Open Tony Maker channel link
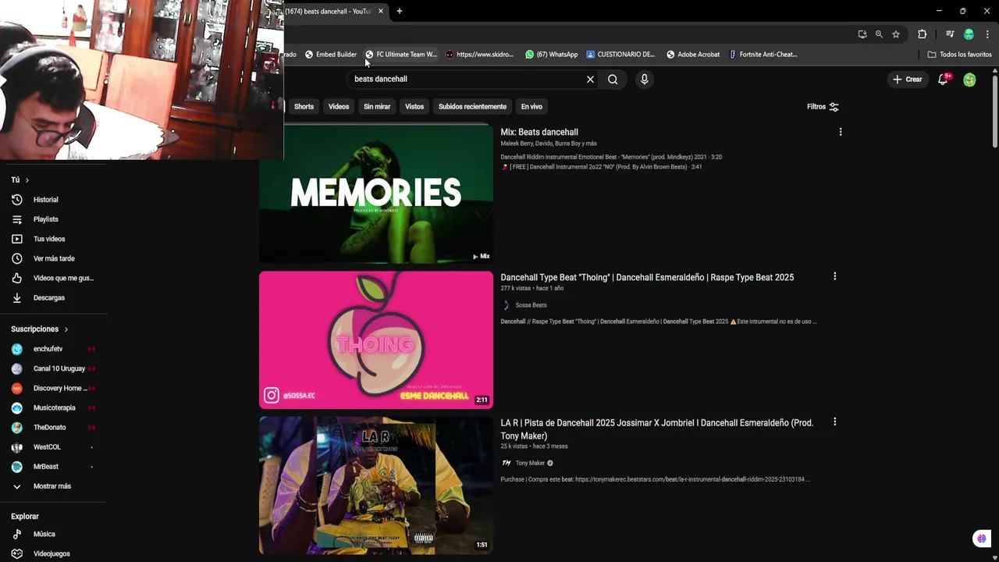Image resolution: width=999 pixels, height=562 pixels. pyautogui.click(x=530, y=463)
